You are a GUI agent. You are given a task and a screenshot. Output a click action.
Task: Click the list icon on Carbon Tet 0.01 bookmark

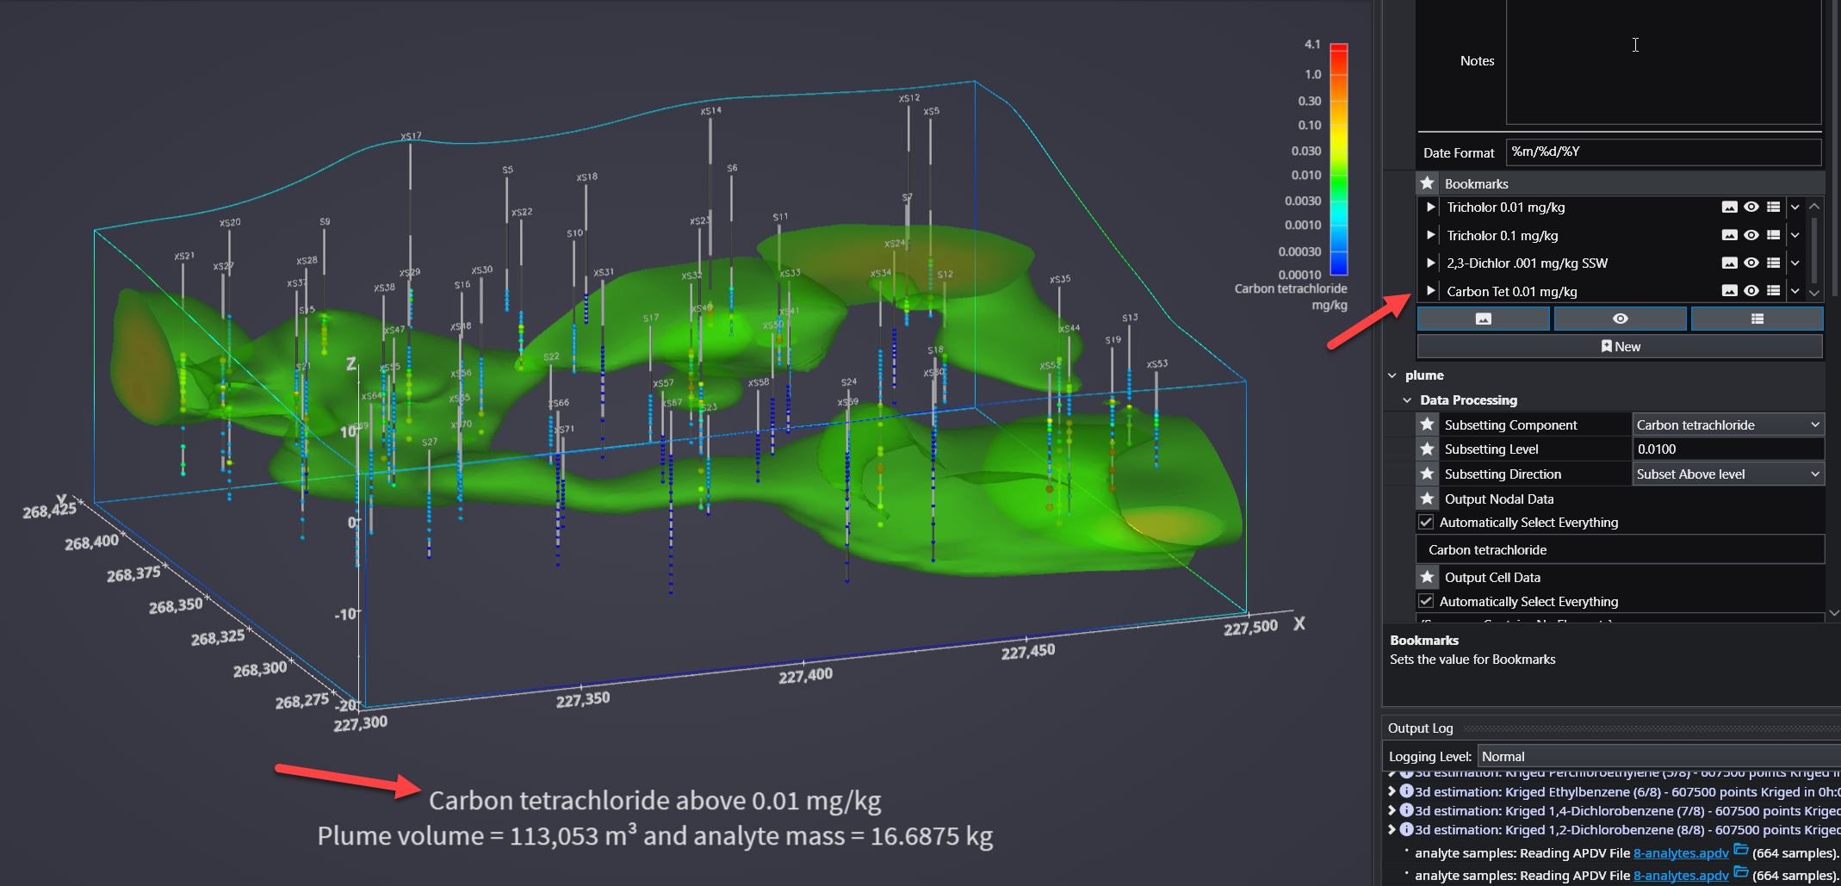1773,291
